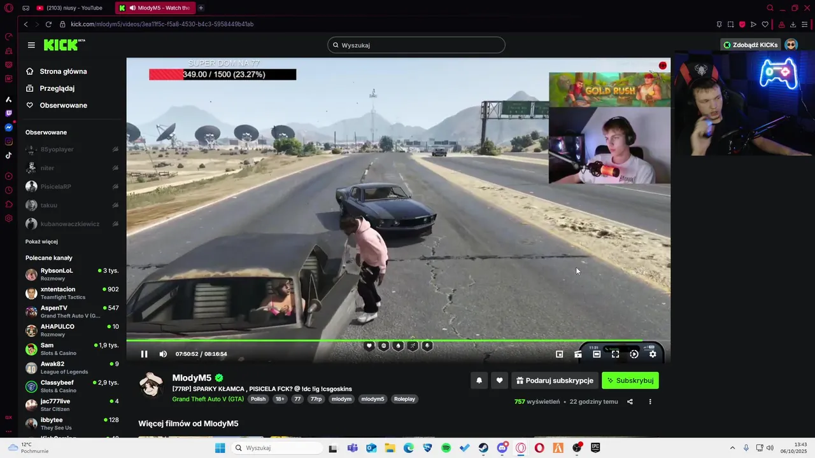
Task: Toggle notifications bell for MlodyM5
Action: [x=479, y=380]
